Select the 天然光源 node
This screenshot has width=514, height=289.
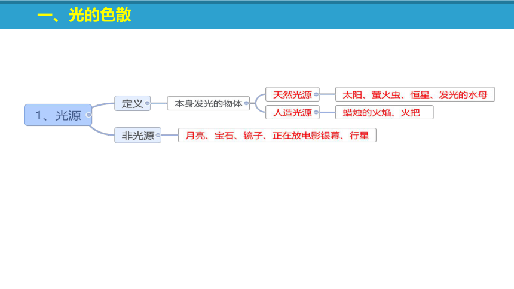tap(292, 94)
